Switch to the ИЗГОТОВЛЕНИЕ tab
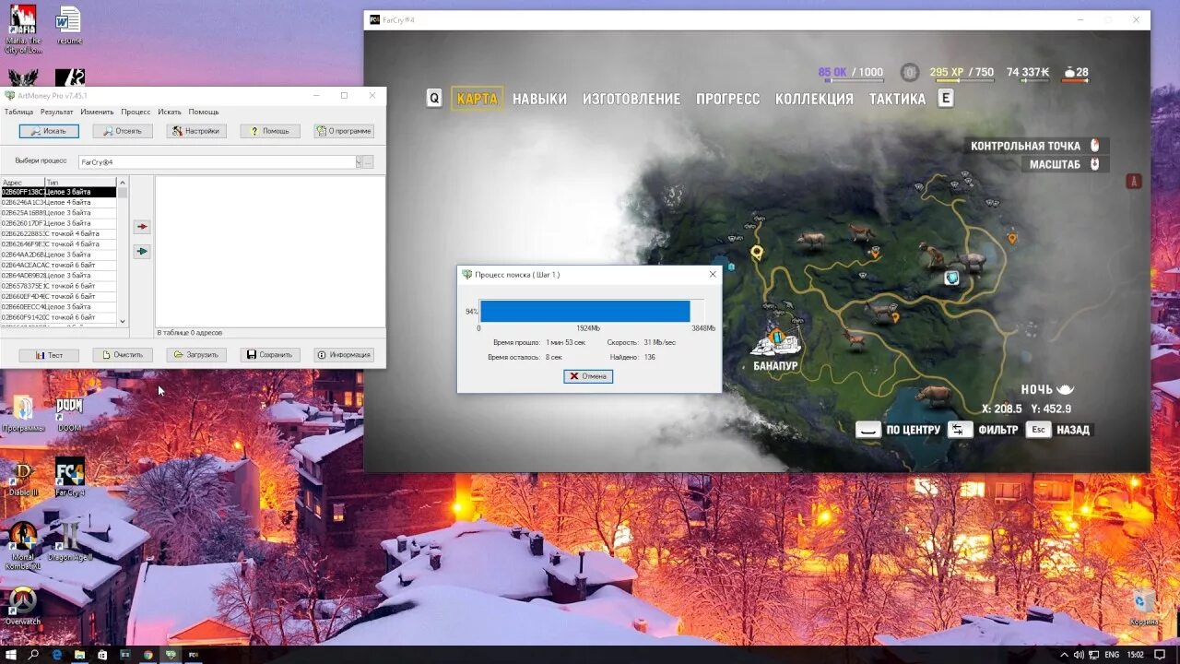Screen dimensions: 1180x664 631,99
